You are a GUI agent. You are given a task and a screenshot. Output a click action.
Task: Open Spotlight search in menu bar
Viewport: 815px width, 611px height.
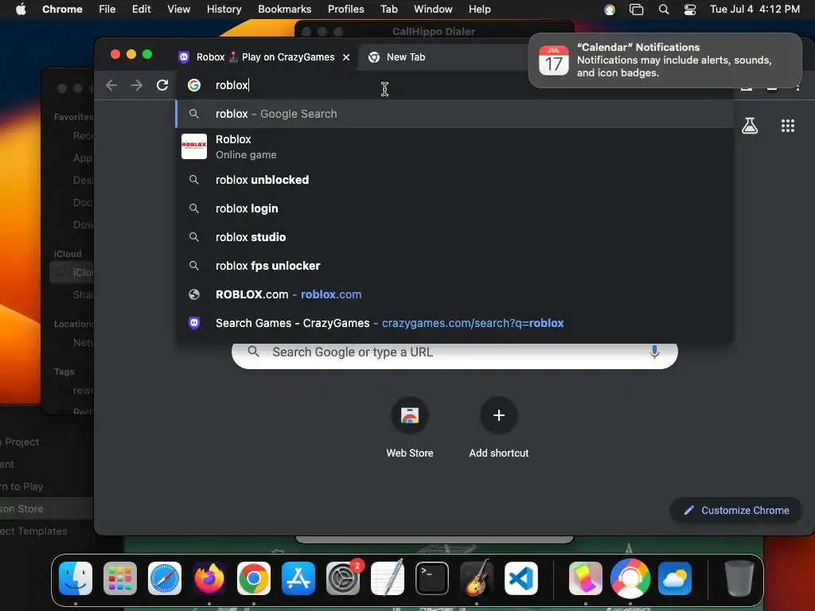[x=664, y=10]
